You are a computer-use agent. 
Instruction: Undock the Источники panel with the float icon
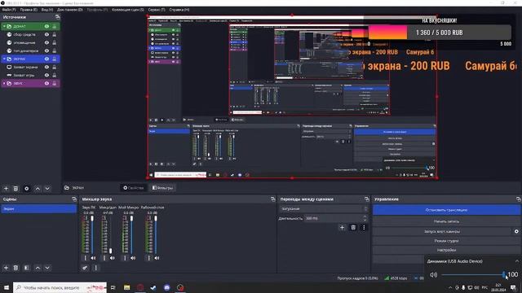58,17
